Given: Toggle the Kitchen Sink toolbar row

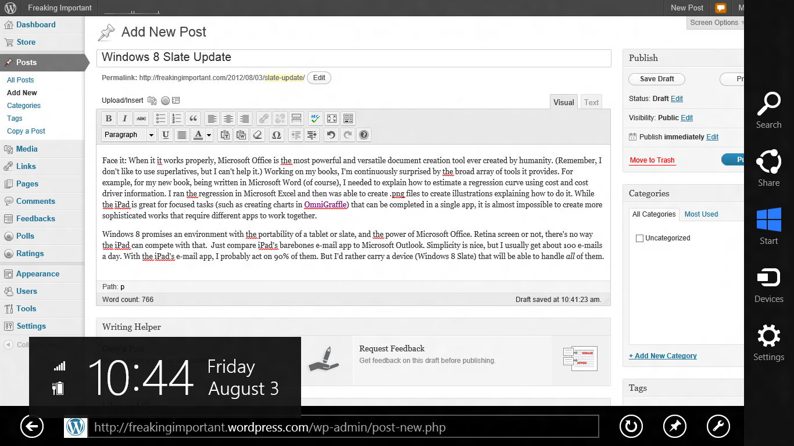Looking at the screenshot, I should pos(348,118).
